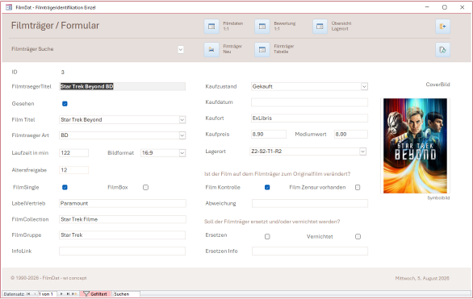
Task: Click the Gefiltert filter funnel icon
Action: point(86,294)
